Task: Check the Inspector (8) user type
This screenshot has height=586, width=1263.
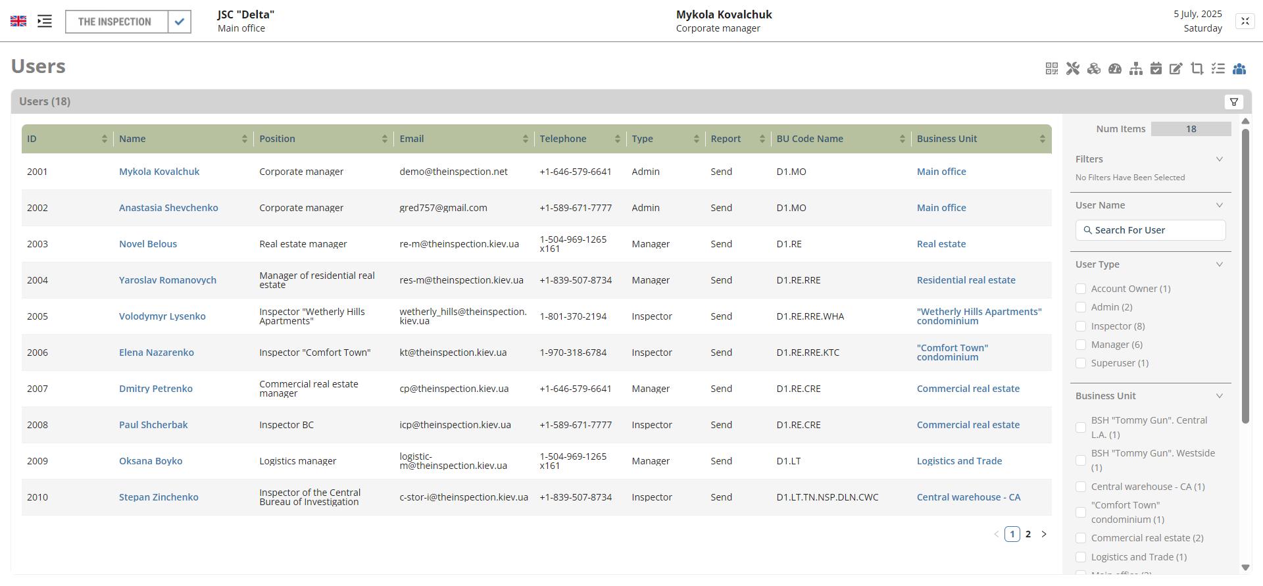Action: [1081, 326]
